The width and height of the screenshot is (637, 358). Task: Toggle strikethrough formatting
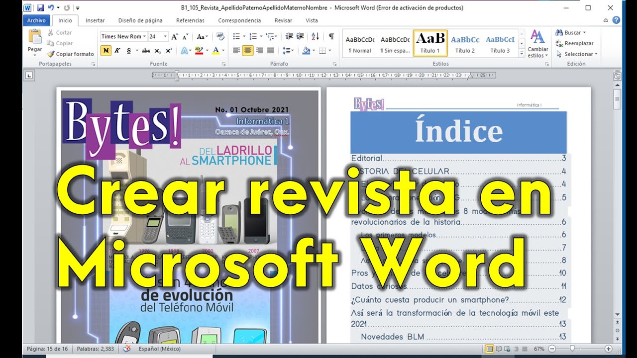(146, 50)
